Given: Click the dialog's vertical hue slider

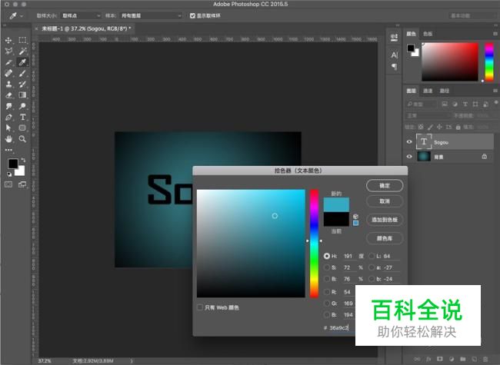Looking at the screenshot, I should point(314,244).
